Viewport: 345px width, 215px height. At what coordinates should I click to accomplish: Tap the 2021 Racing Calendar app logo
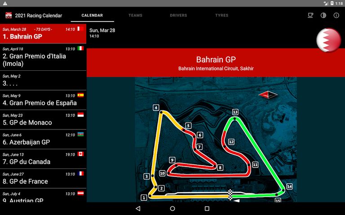[9, 15]
